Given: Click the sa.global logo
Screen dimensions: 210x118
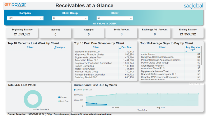Looking at the screenshot, I should click(193, 6).
